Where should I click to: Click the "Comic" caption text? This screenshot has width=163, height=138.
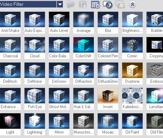tap(132, 56)
